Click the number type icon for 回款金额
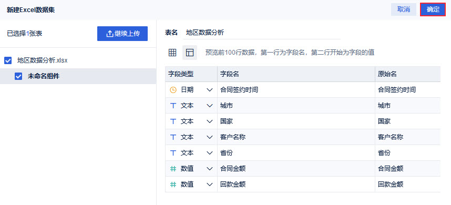Viewport: 451px width, 205px height. (173, 184)
